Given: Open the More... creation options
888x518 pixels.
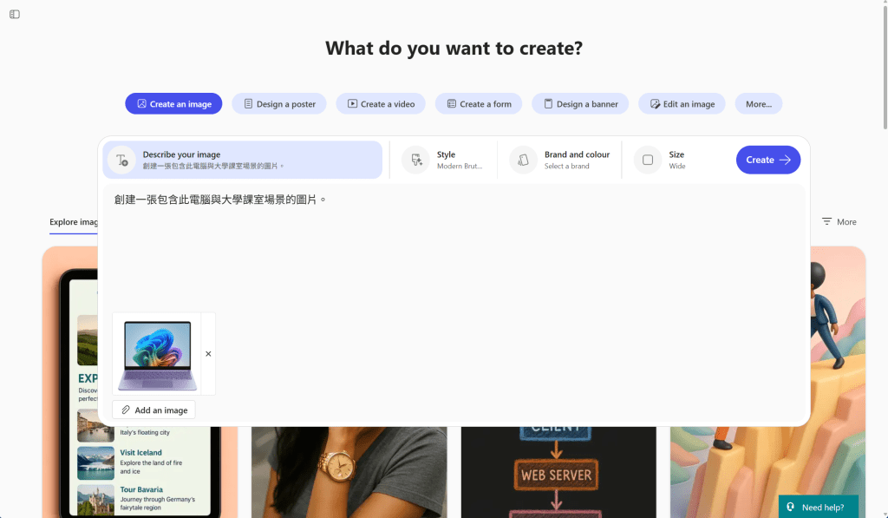Looking at the screenshot, I should [758, 104].
